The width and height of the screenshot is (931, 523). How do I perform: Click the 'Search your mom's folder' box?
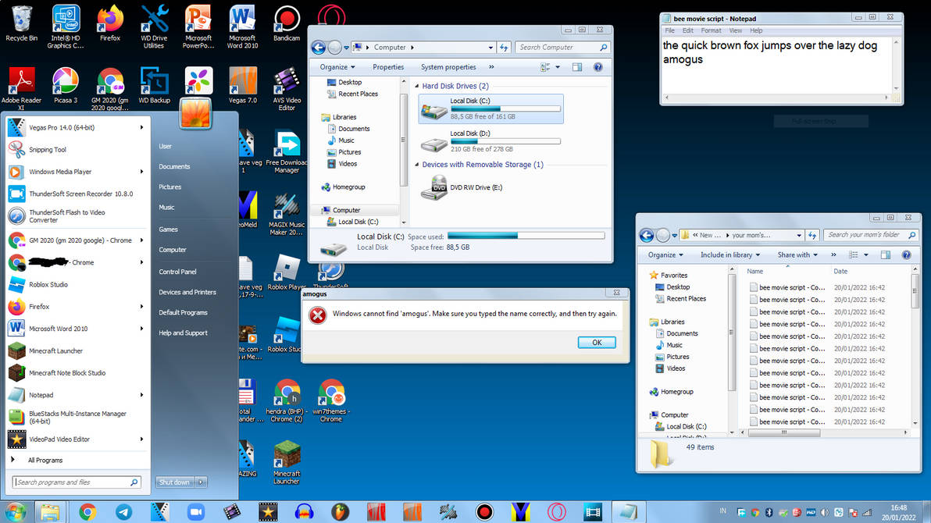click(864, 234)
